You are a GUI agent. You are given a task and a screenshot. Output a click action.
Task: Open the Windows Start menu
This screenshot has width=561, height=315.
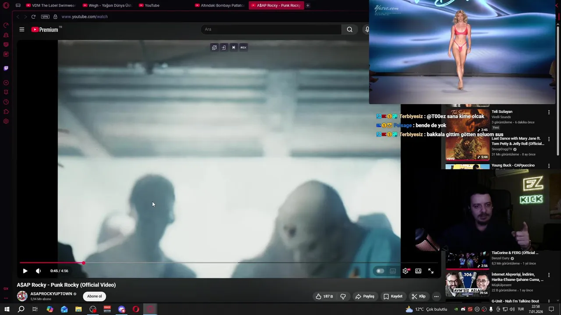pyautogui.click(x=7, y=309)
